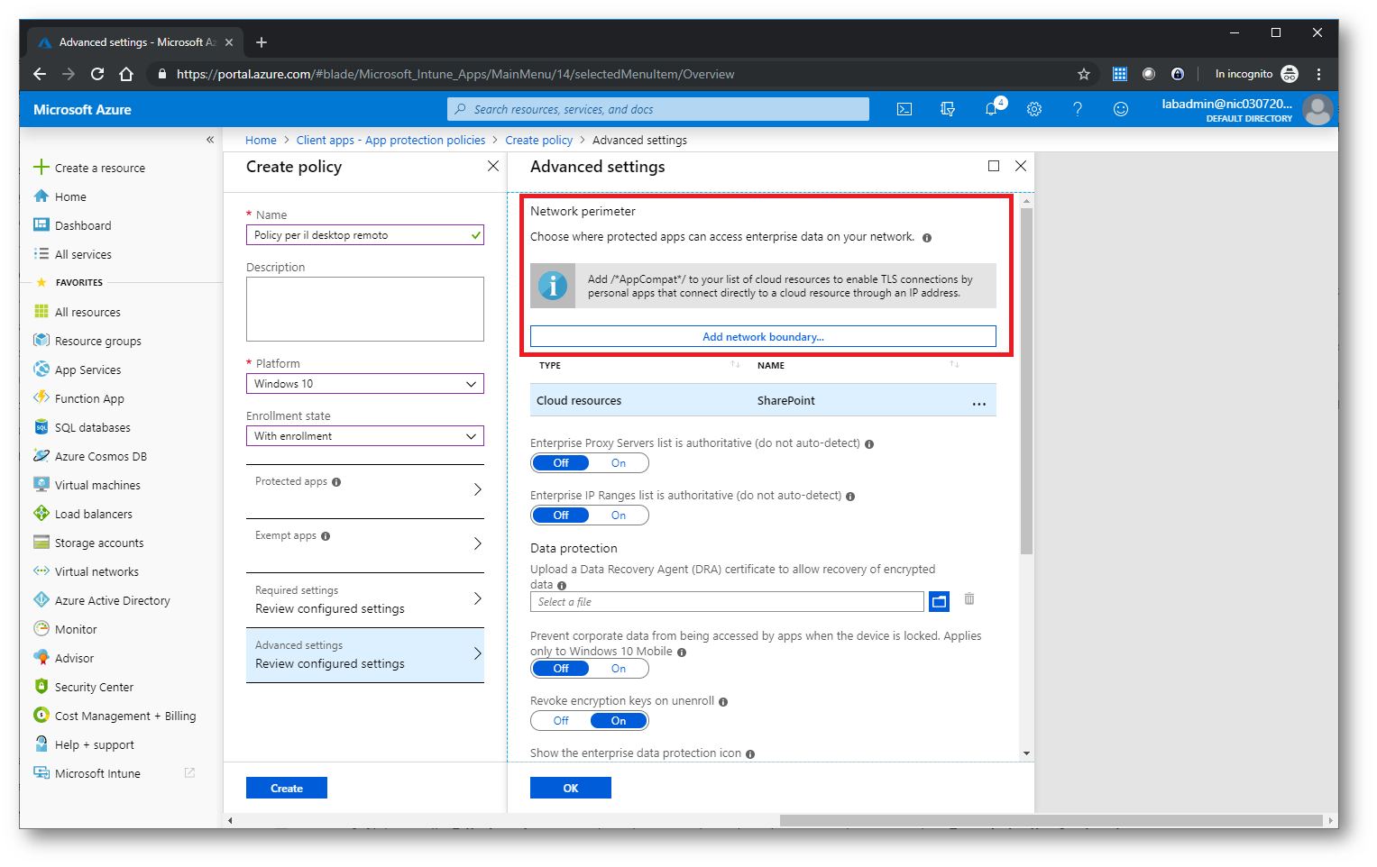The width and height of the screenshot is (1377, 867).
Task: Expand the Protected apps section
Action: point(364,491)
